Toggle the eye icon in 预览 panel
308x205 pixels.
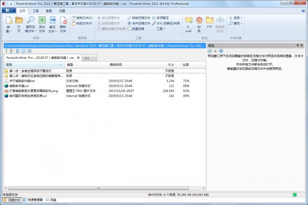tap(215, 51)
